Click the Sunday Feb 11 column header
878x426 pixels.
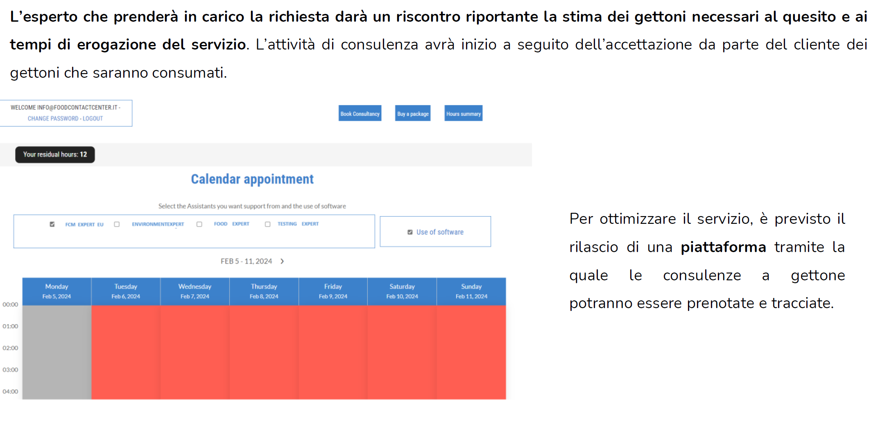pos(471,291)
